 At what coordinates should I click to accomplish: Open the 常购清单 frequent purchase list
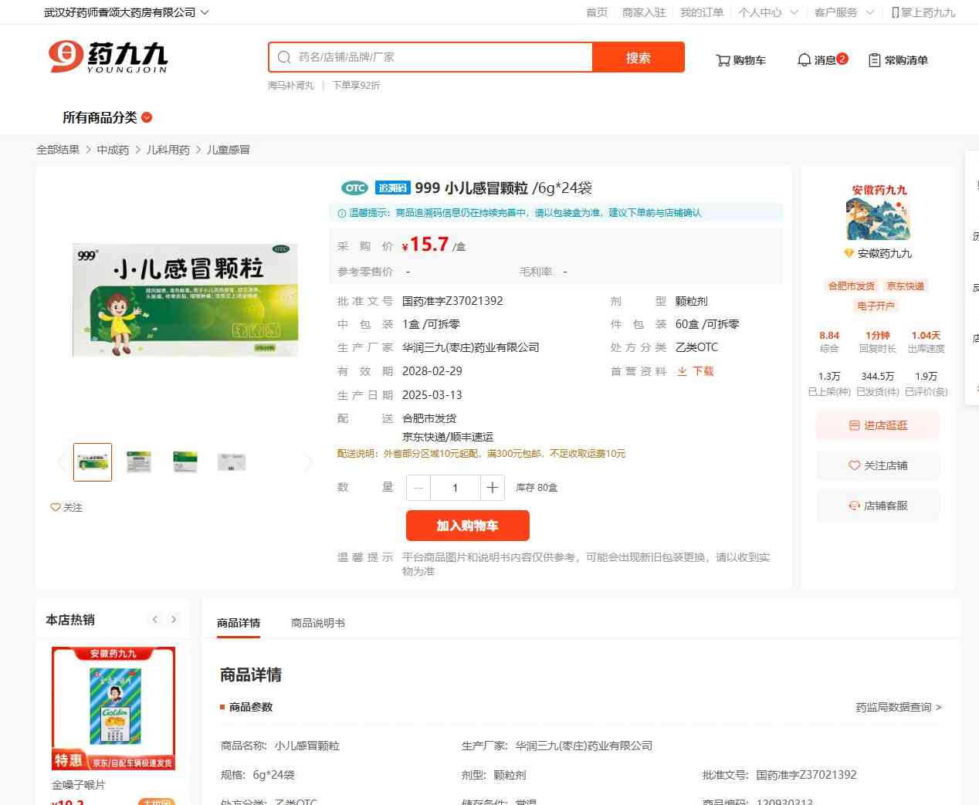898,60
